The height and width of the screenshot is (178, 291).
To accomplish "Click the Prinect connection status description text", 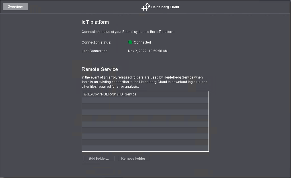I will pos(128,32).
